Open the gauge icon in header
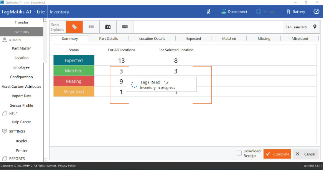323x170 pixels. [x=316, y=11]
